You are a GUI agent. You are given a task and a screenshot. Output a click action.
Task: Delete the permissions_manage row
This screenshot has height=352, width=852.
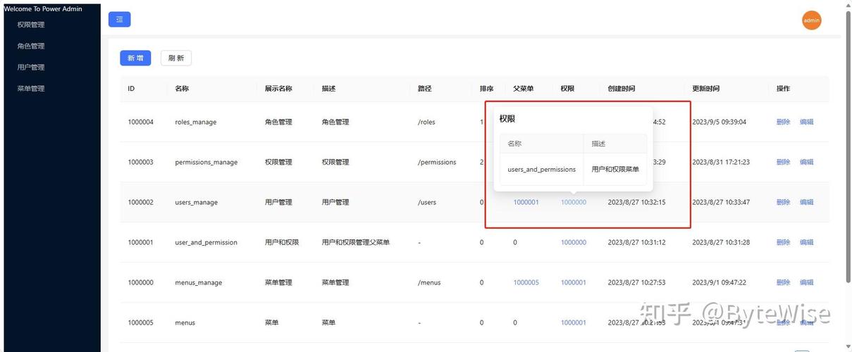point(783,162)
